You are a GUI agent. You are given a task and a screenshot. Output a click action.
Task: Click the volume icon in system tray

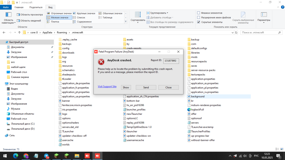pyautogui.click(x=245, y=156)
